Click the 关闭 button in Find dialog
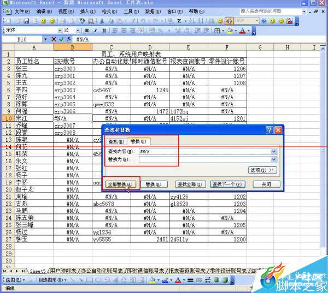 [x=266, y=184]
